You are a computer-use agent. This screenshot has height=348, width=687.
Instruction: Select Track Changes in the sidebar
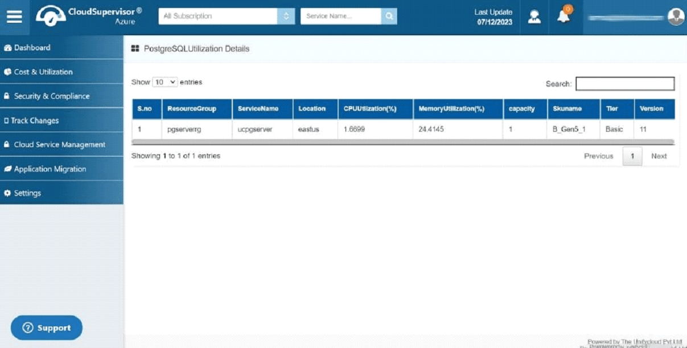point(61,120)
